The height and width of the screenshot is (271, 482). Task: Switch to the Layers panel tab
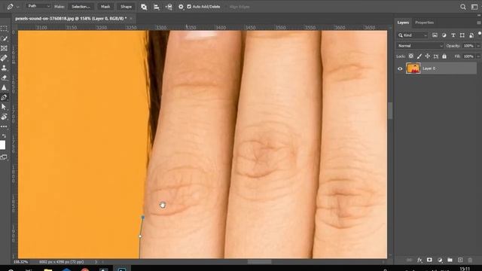click(403, 23)
